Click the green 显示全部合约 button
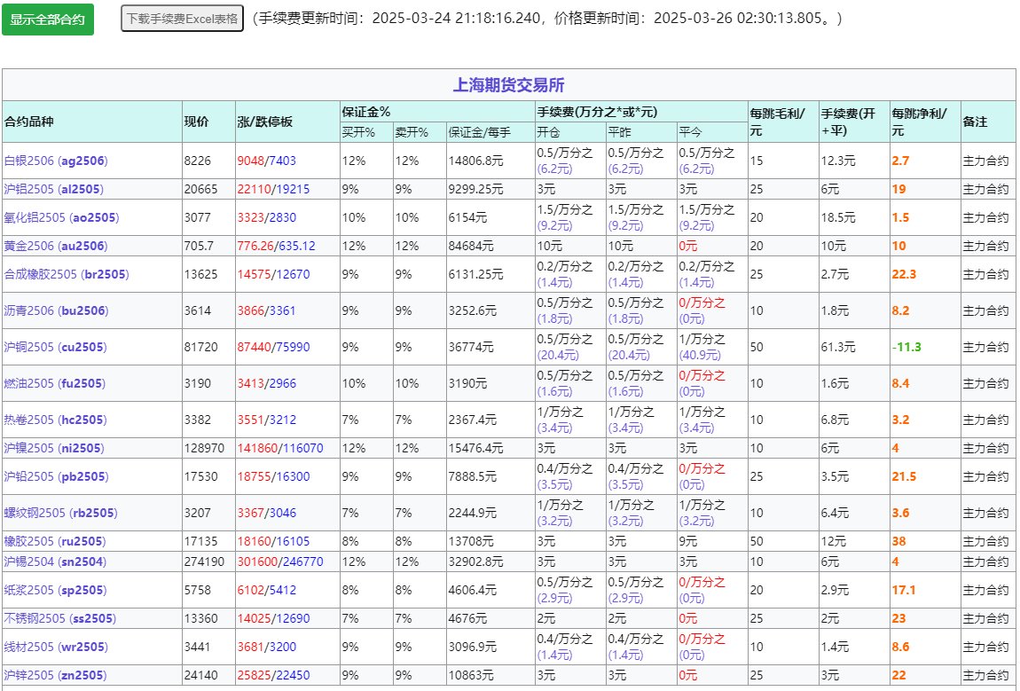This screenshot has width=1020, height=691. [x=48, y=20]
